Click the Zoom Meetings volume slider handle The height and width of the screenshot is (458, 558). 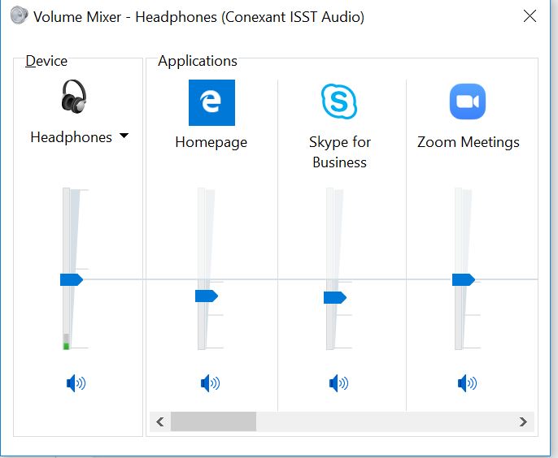[464, 279]
